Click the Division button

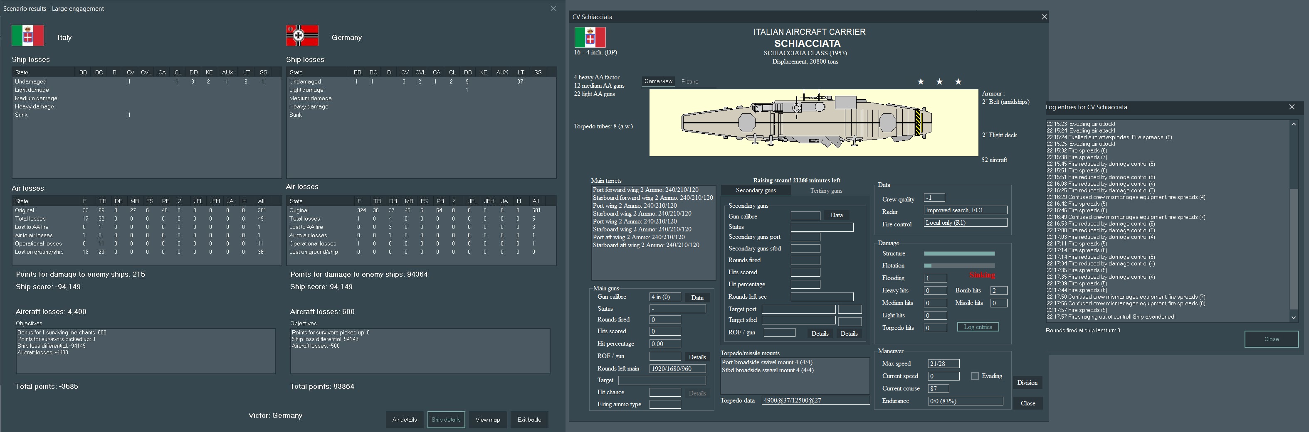point(1027,383)
